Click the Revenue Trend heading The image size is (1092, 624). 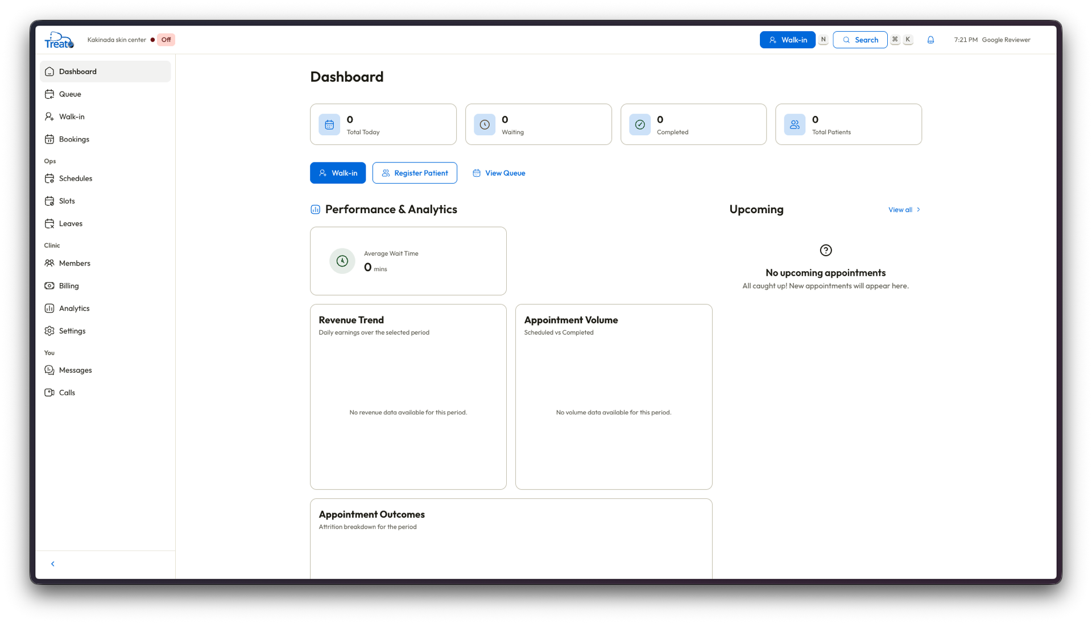[351, 320]
